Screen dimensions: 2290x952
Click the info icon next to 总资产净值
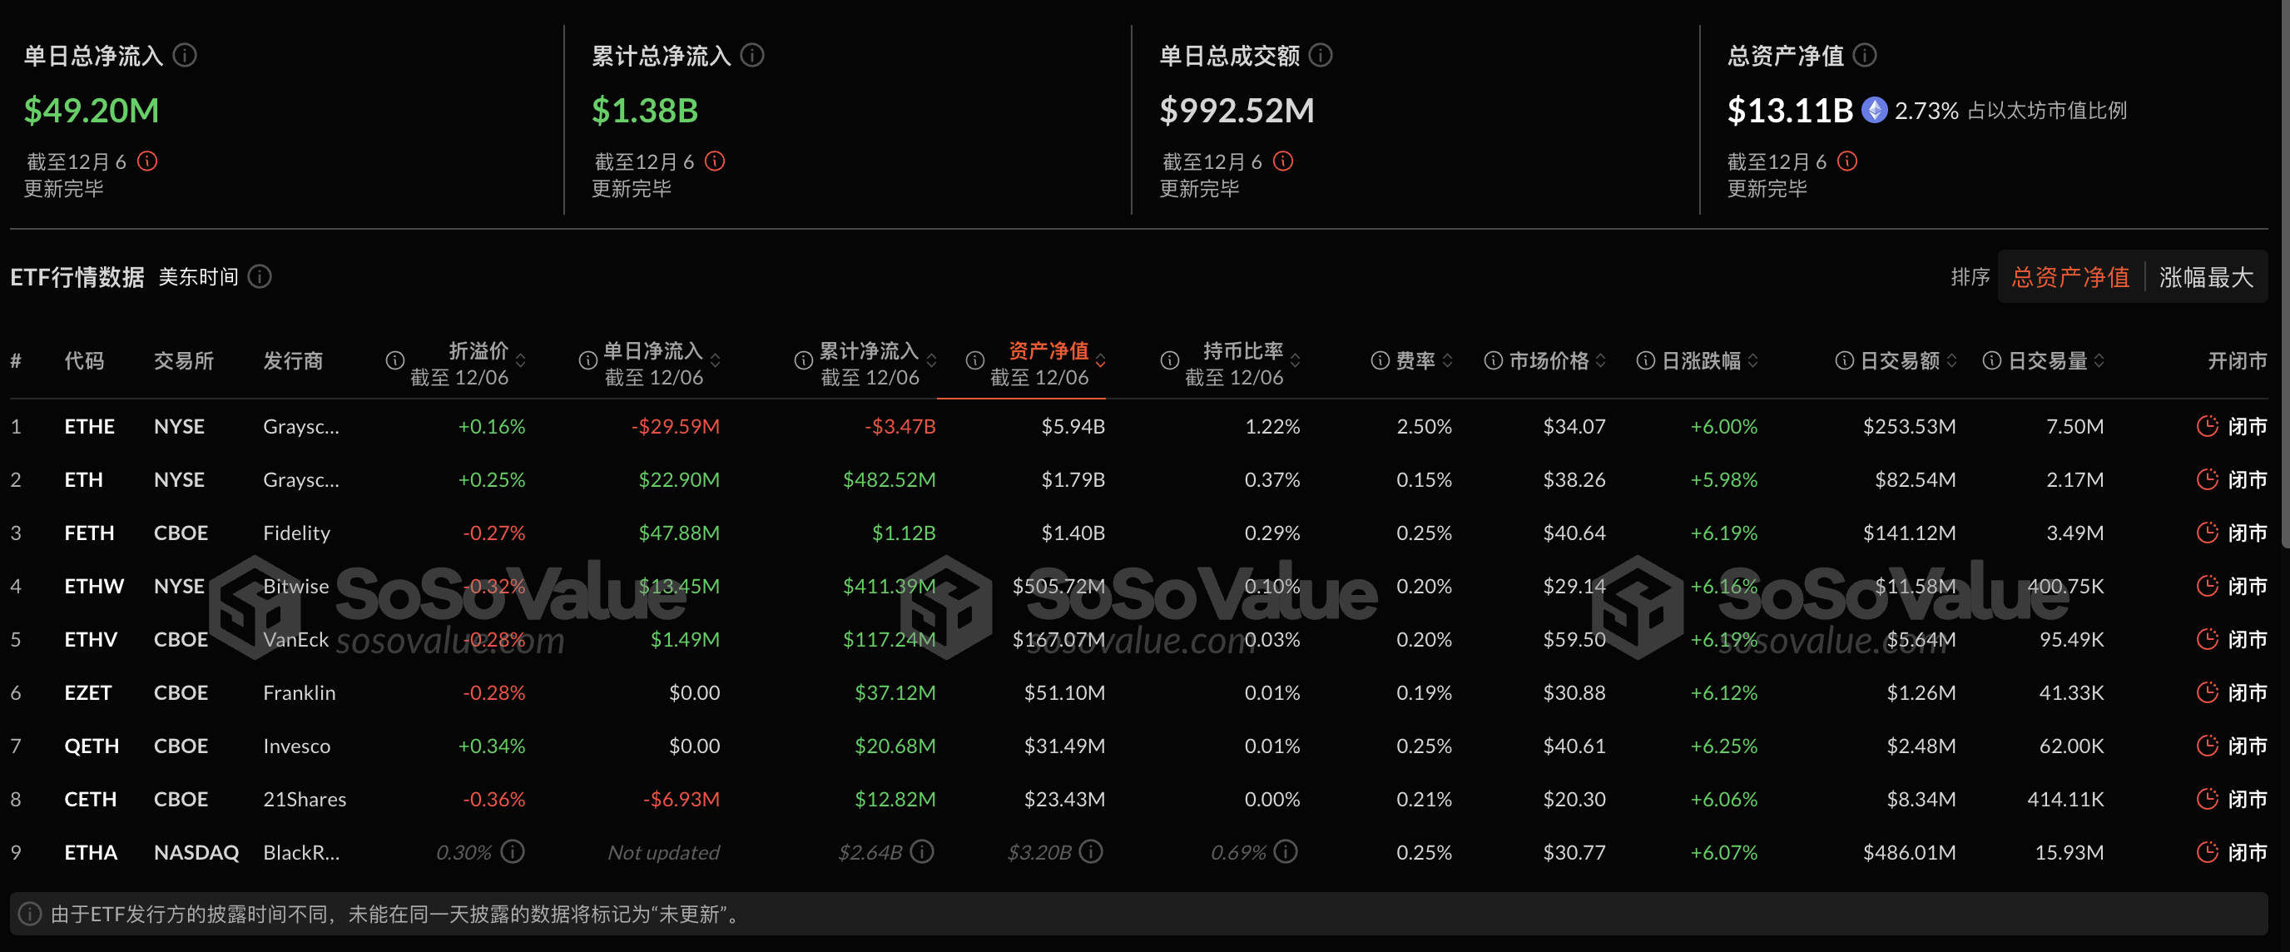[x=1865, y=54]
